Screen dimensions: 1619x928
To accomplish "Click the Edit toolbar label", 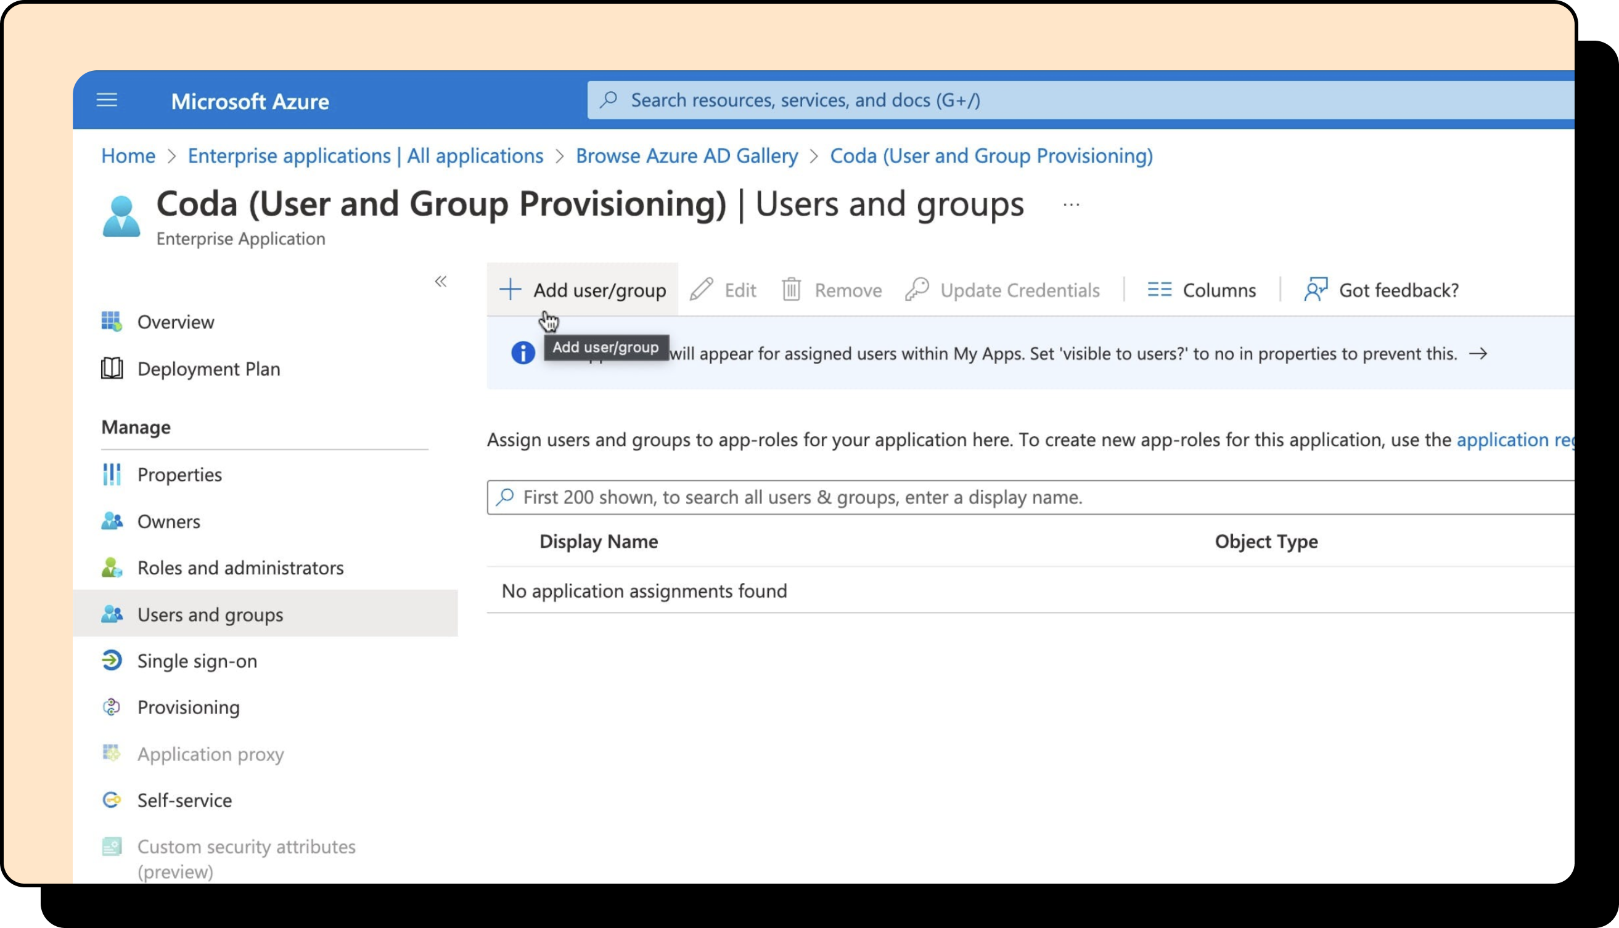I will 740,291.
